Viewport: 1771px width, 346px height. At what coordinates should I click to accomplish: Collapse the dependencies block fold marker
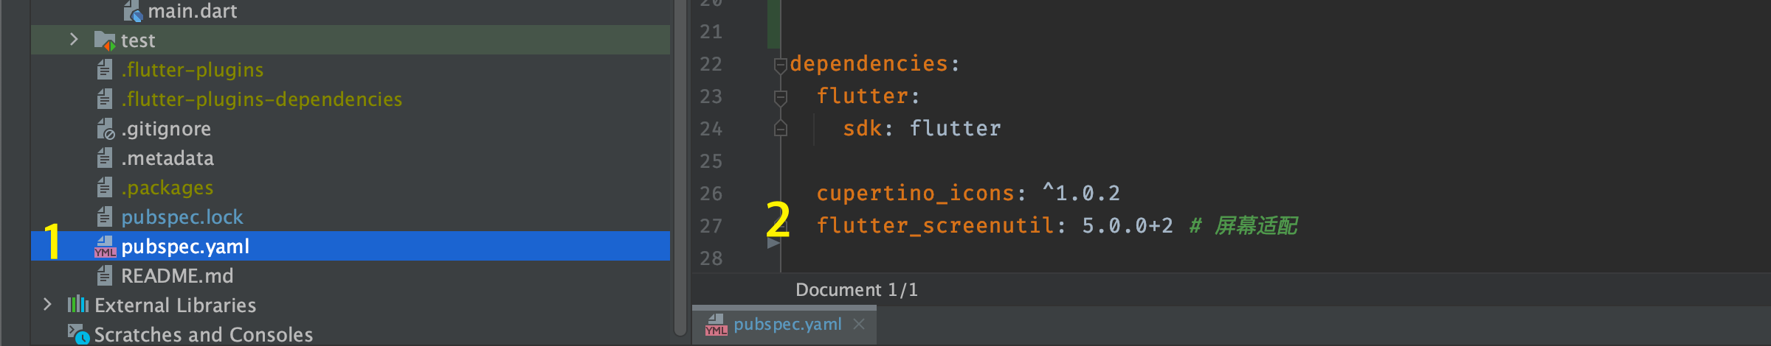[780, 65]
